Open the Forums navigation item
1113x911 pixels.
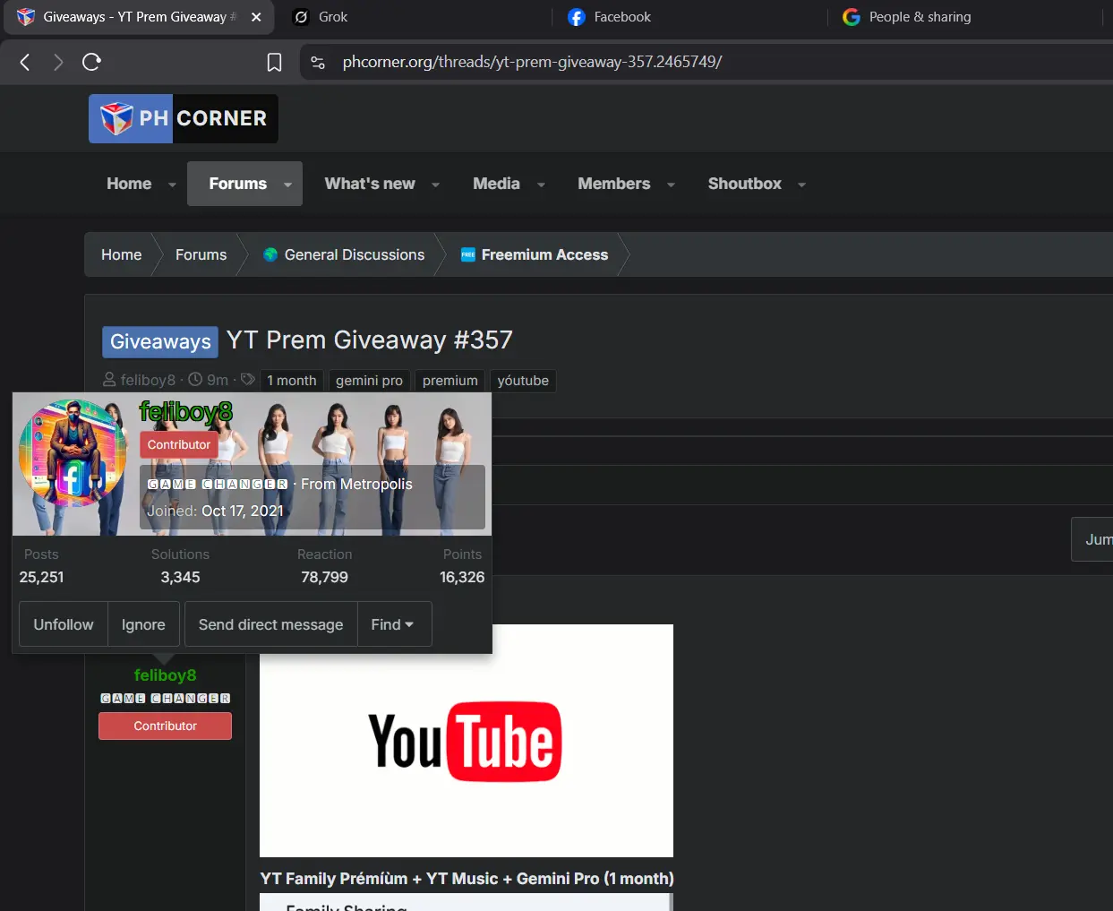click(x=237, y=184)
